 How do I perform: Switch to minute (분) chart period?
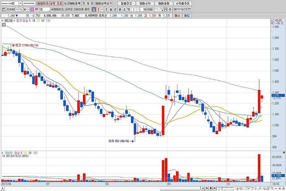[x=120, y=9]
